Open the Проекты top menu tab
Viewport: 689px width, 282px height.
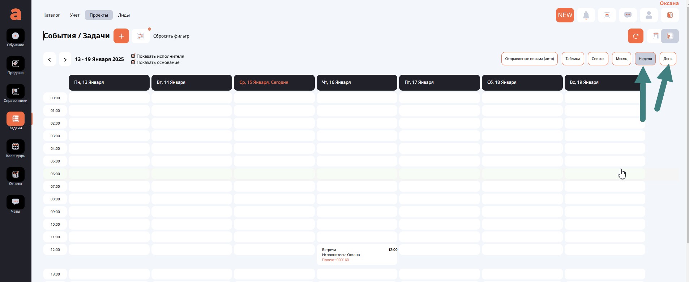(99, 15)
